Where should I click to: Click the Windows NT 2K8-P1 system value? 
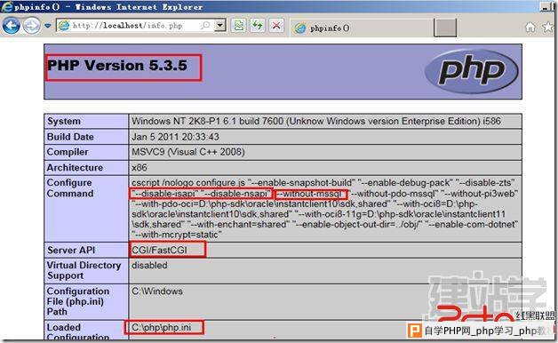click(x=316, y=121)
